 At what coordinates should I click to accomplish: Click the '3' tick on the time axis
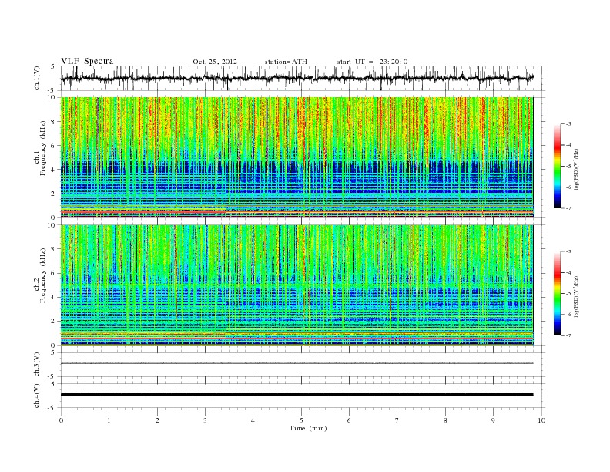click(x=206, y=420)
